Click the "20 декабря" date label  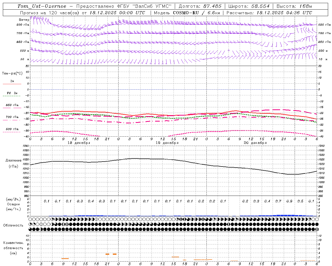pyautogui.click(x=255, y=143)
